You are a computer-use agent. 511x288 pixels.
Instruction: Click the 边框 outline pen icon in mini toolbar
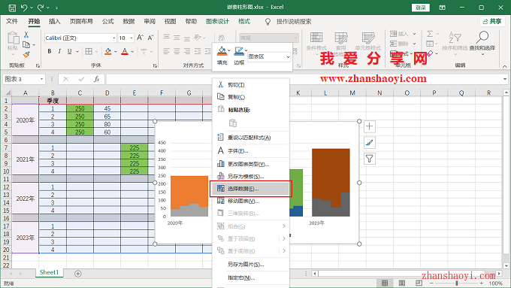pos(238,51)
